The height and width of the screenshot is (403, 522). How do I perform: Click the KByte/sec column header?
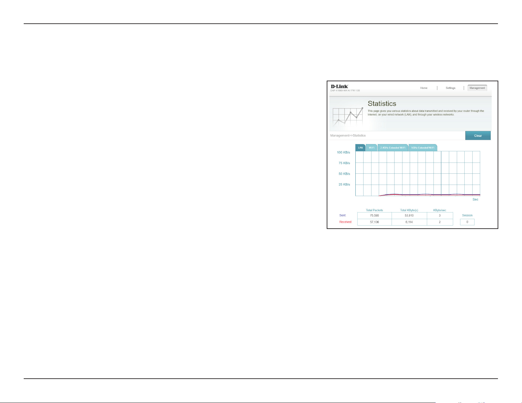pyautogui.click(x=440, y=210)
